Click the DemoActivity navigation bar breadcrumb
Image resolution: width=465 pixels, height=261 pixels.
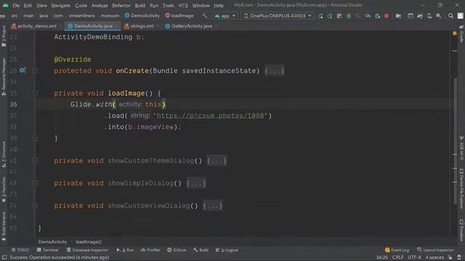142,16
